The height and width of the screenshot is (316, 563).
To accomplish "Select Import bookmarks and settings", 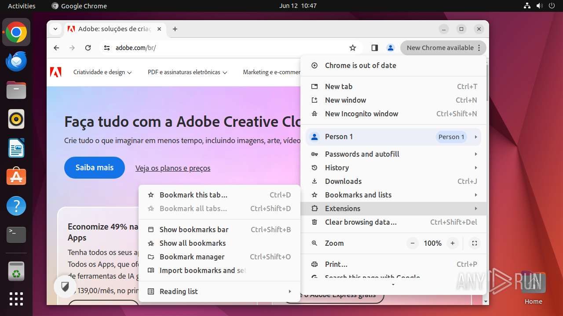I will pyautogui.click(x=219, y=270).
